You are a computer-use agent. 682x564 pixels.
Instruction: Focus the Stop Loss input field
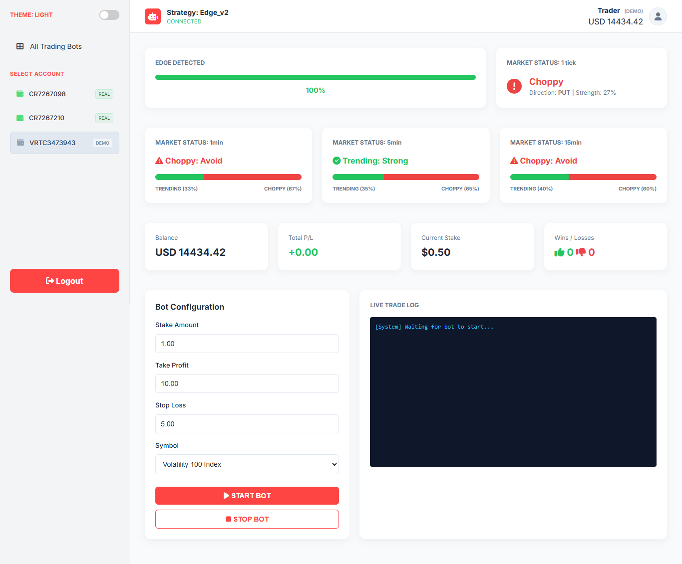[x=247, y=424]
